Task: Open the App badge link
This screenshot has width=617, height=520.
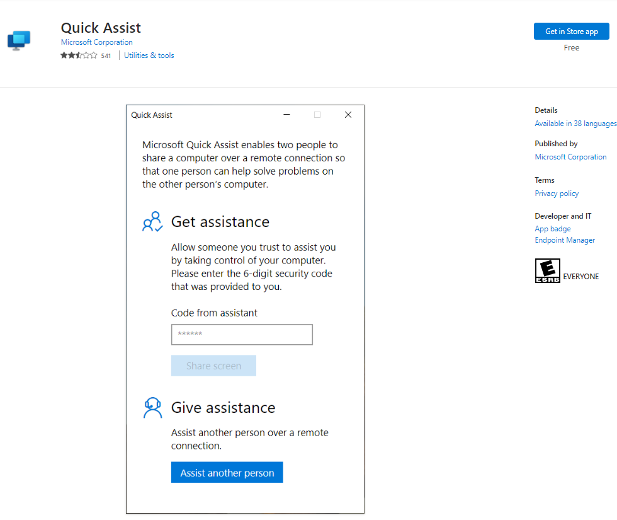Action: pyautogui.click(x=553, y=229)
